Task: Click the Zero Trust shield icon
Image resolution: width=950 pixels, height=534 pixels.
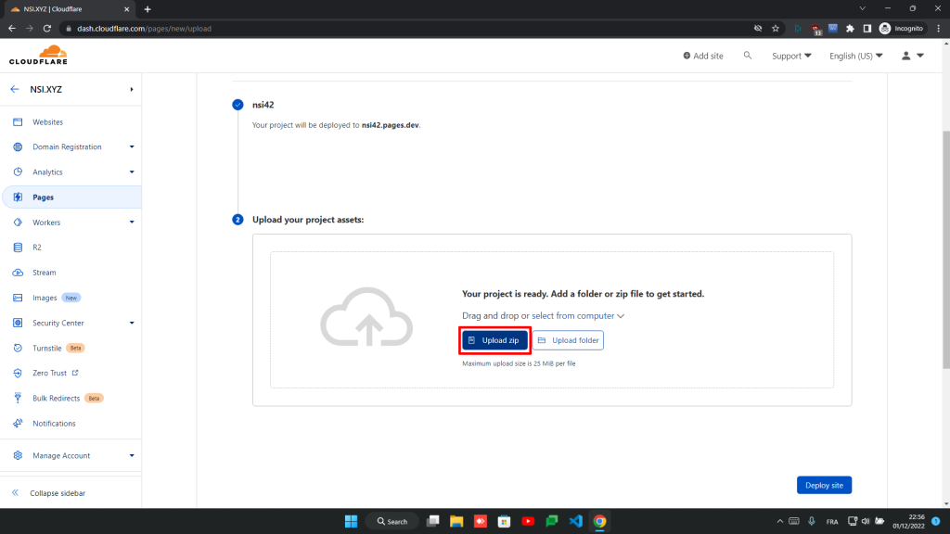Action: [18, 373]
